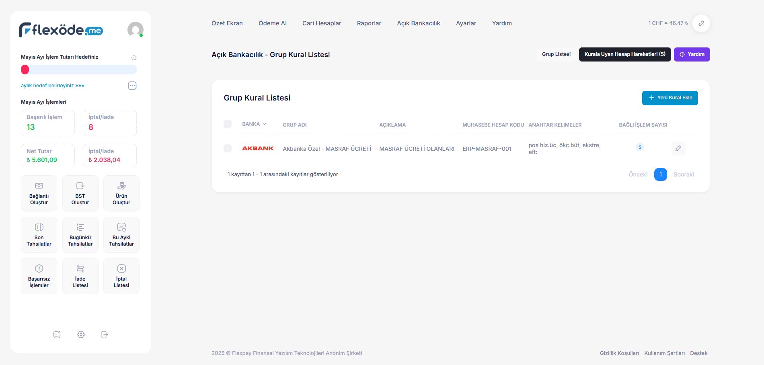Open Gizlilik Koşulları link
The height and width of the screenshot is (365, 764).
pos(619,353)
